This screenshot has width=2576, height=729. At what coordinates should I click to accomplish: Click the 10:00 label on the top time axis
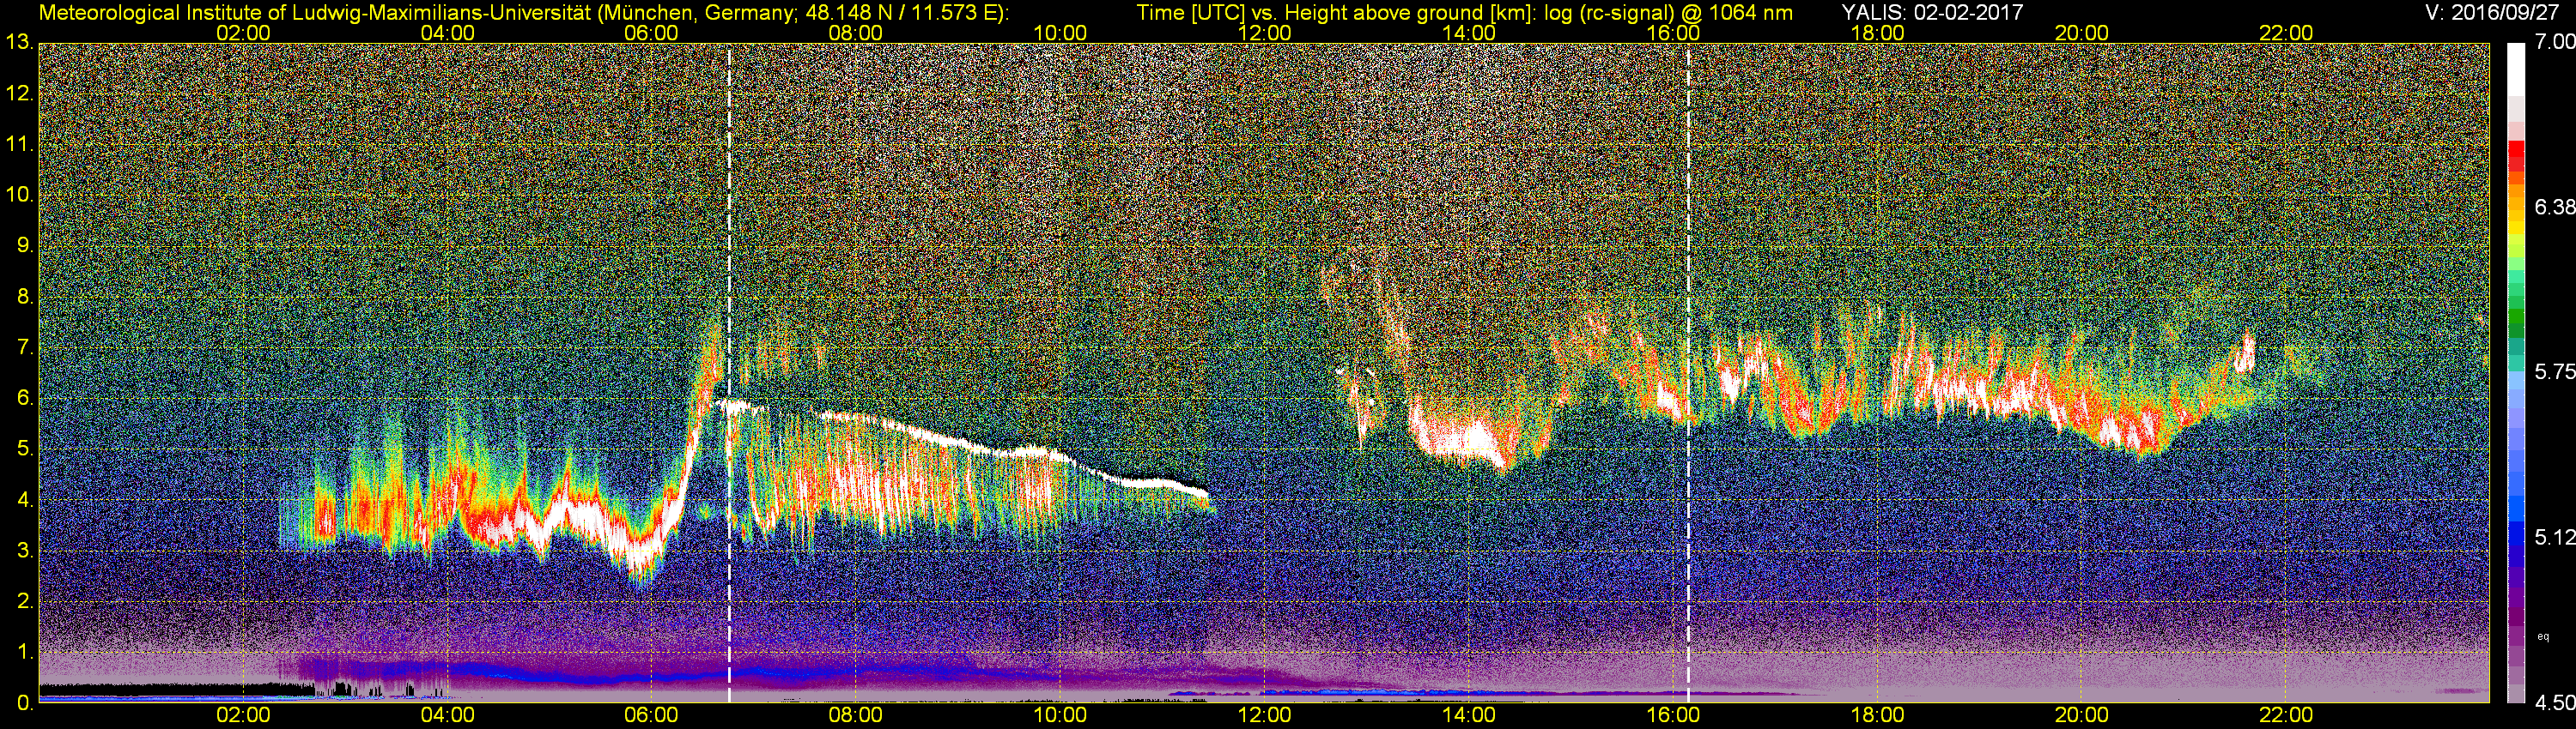(x=1060, y=33)
